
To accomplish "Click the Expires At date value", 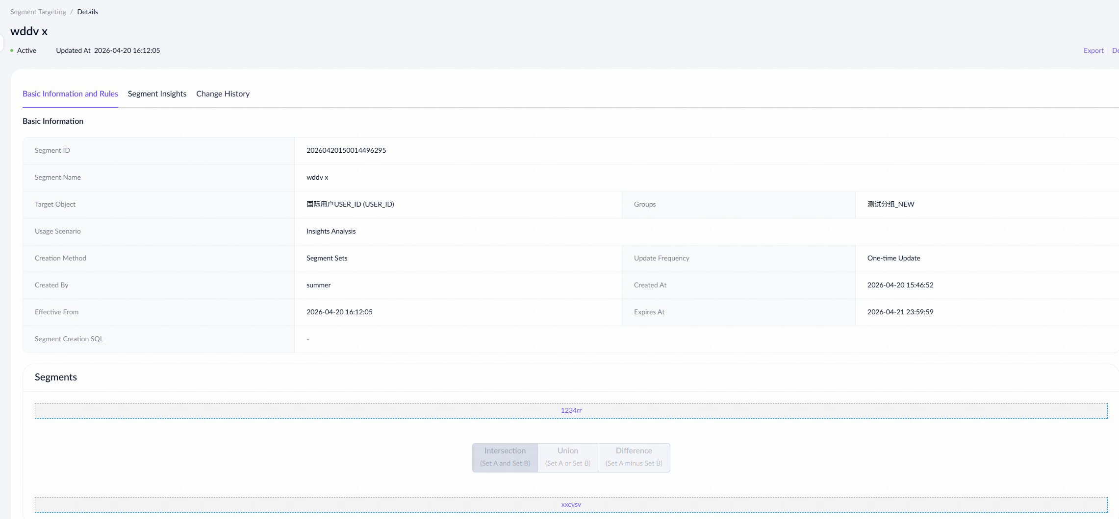I will point(900,312).
